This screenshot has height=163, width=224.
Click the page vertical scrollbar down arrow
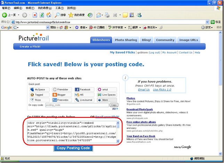click(220, 154)
